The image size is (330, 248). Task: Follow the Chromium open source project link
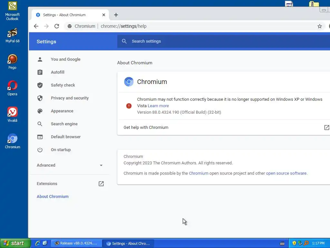point(199,173)
